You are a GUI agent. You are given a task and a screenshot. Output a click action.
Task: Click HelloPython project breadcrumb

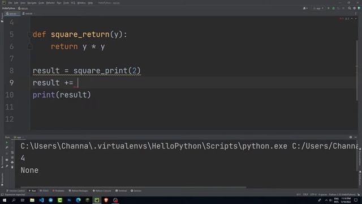tap(8, 8)
